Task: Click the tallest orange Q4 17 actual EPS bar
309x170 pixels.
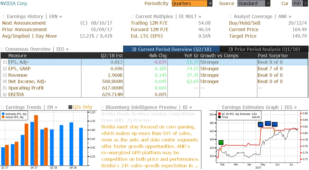Action: (36, 140)
